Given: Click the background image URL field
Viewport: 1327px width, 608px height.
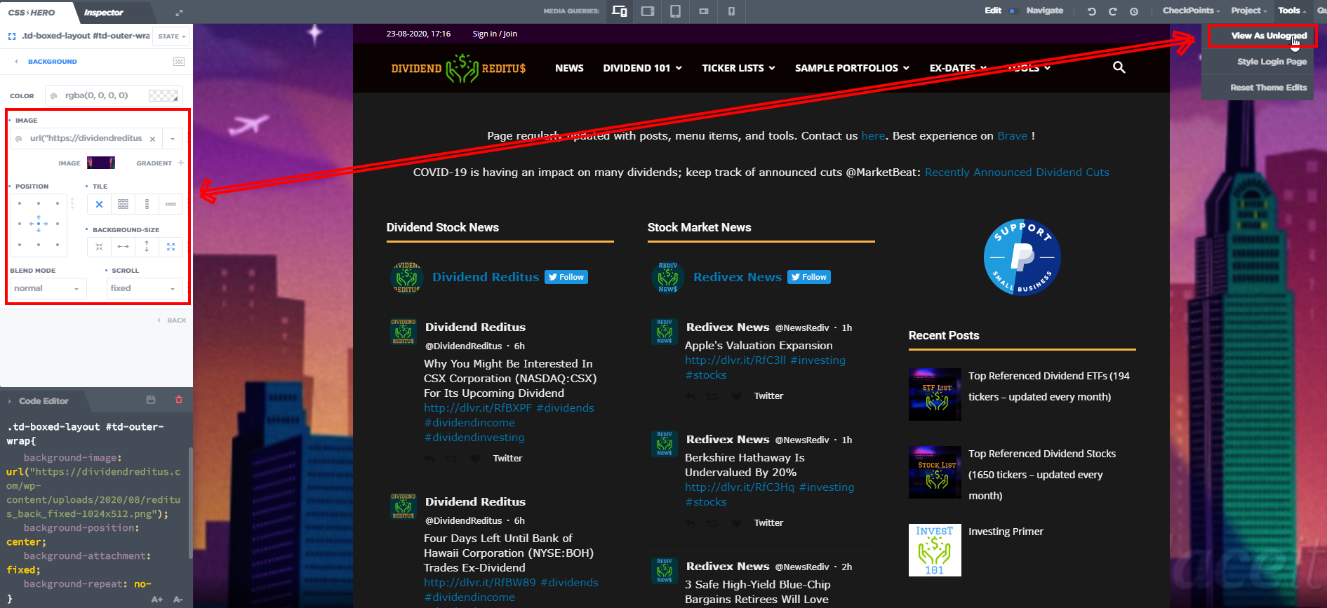Looking at the screenshot, I should (x=86, y=139).
